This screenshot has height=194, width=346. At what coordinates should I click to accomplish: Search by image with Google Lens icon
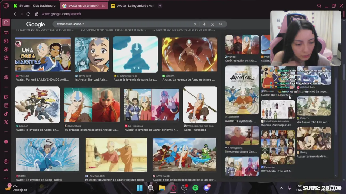click(x=212, y=24)
